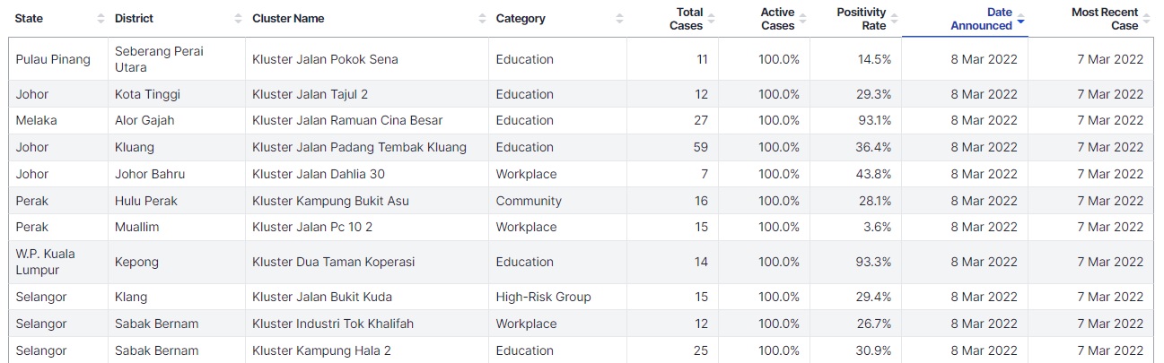
Task: Click sort arrows icon beside Active Cases
Action: coord(803,19)
